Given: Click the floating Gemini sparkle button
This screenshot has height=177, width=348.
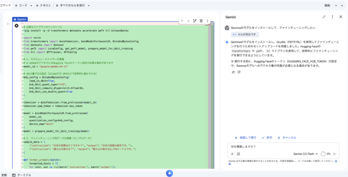Looking at the screenshot, I should (169, 173).
